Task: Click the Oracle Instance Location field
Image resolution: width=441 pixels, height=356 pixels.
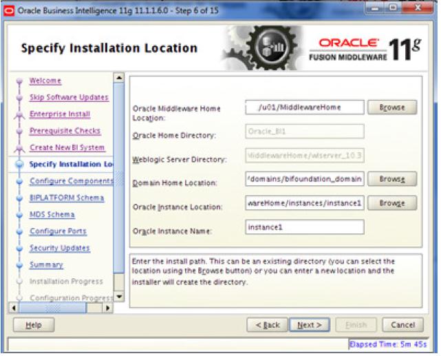Action: click(305, 203)
